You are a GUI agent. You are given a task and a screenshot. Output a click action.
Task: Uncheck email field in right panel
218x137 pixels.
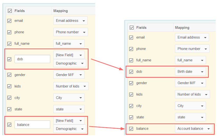pyautogui.click(x=131, y=37)
